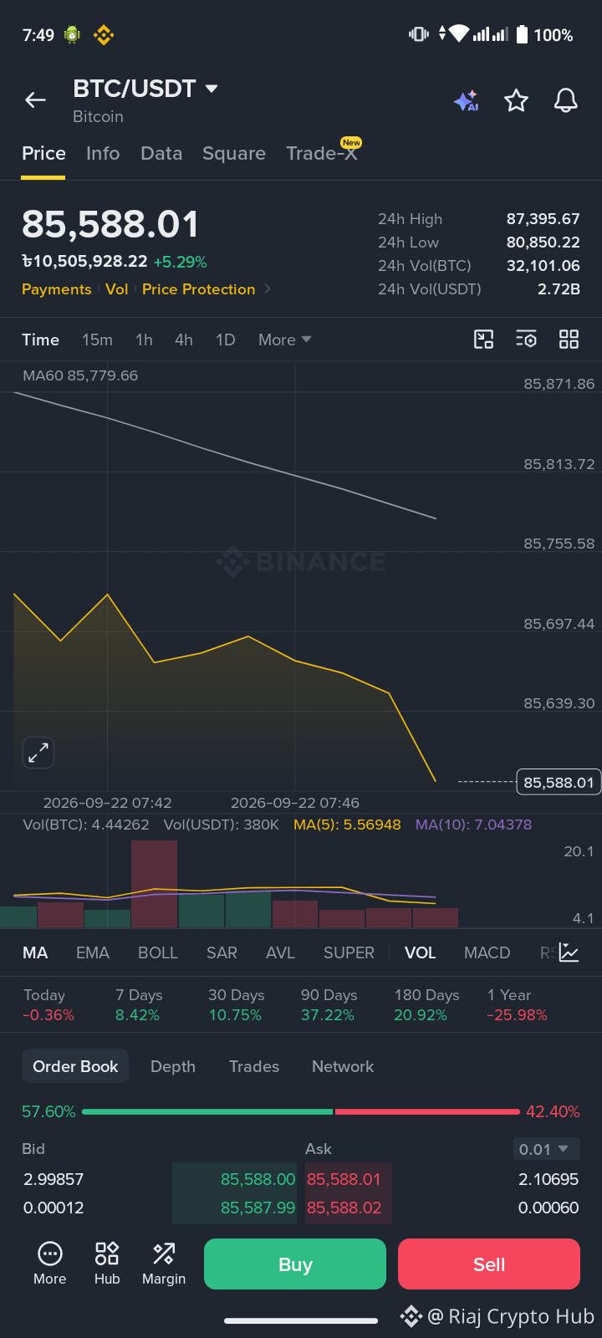Expand chart to fullscreen
The image size is (602, 1338).
(38, 753)
